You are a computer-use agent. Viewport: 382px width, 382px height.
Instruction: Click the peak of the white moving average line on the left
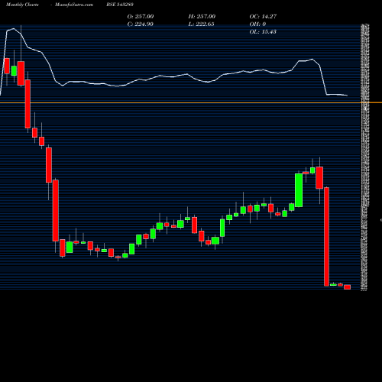tap(13, 28)
